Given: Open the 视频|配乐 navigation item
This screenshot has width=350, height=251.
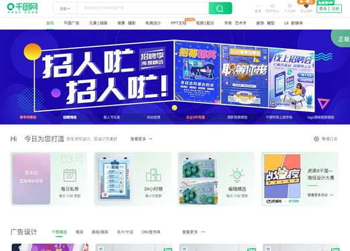Looking at the screenshot, I should 205,23.
